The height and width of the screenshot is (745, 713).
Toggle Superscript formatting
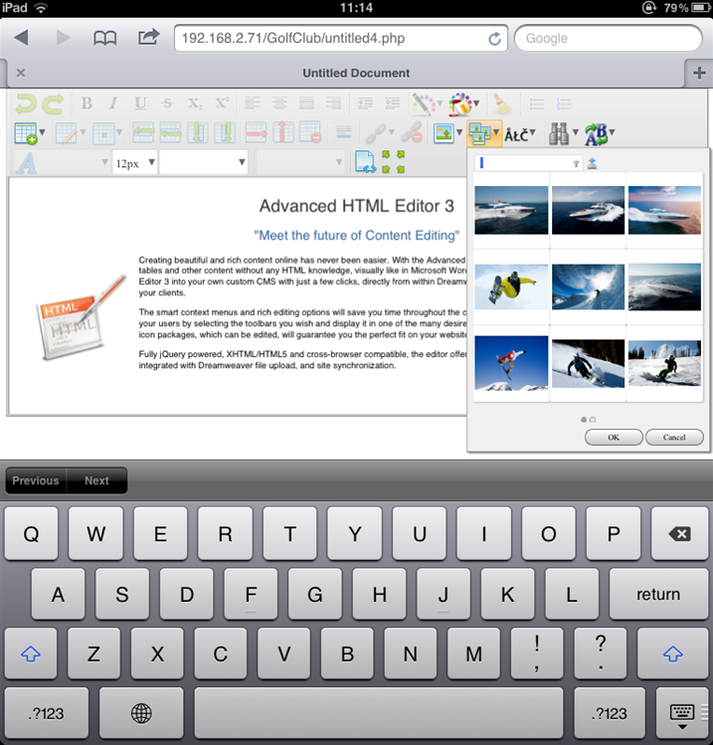tap(222, 103)
